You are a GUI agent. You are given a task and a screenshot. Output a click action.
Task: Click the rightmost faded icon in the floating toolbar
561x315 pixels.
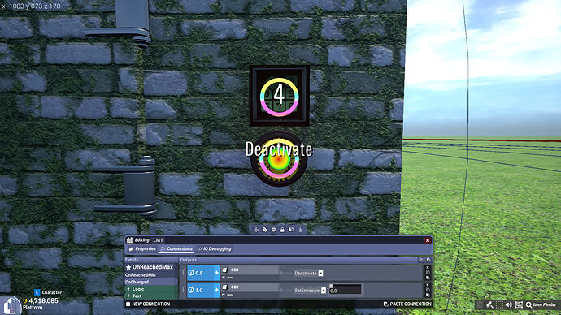click(x=300, y=230)
